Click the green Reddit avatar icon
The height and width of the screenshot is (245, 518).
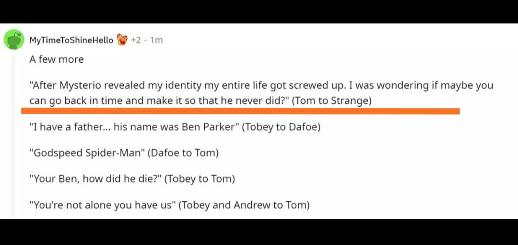[14, 40]
